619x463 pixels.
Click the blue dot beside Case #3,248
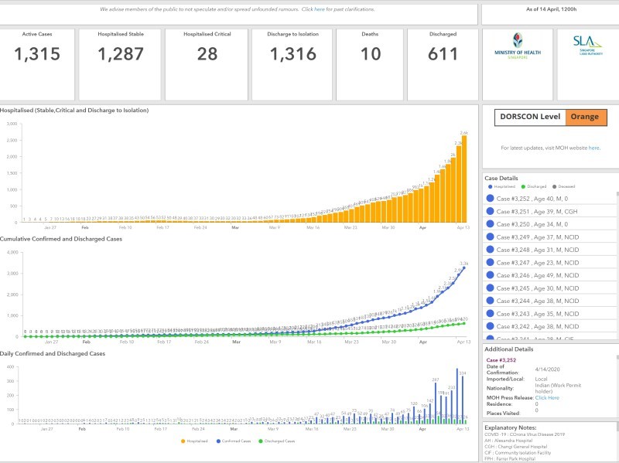click(x=490, y=249)
